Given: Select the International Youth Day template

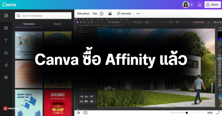Looking at the screenshot, I should 29,45.
